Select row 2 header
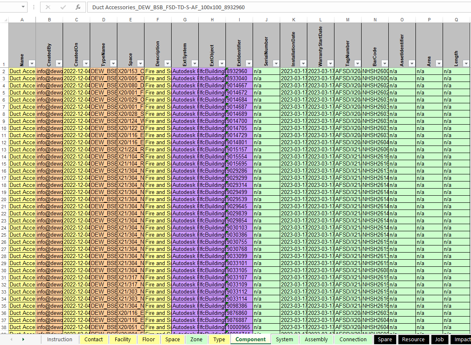The width and height of the screenshot is (471, 345). pyautogui.click(x=4, y=71)
